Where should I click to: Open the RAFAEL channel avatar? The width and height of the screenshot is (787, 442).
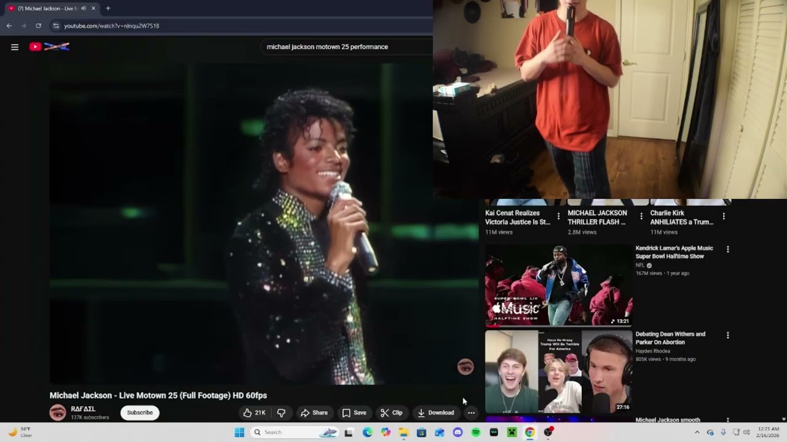point(58,413)
